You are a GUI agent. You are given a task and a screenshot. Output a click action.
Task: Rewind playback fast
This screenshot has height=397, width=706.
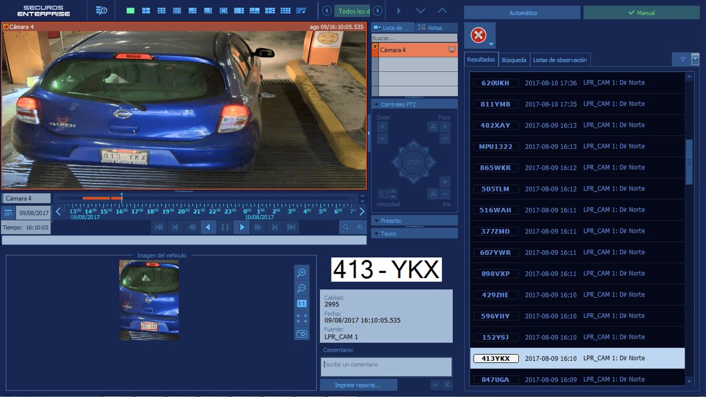[192, 227]
